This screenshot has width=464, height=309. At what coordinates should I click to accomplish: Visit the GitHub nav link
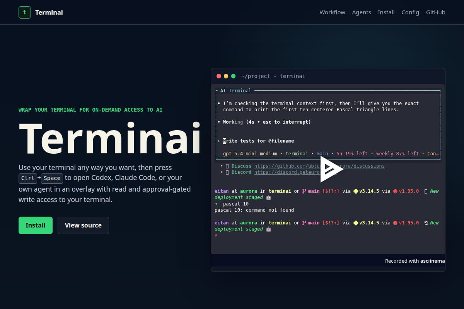[x=436, y=12]
